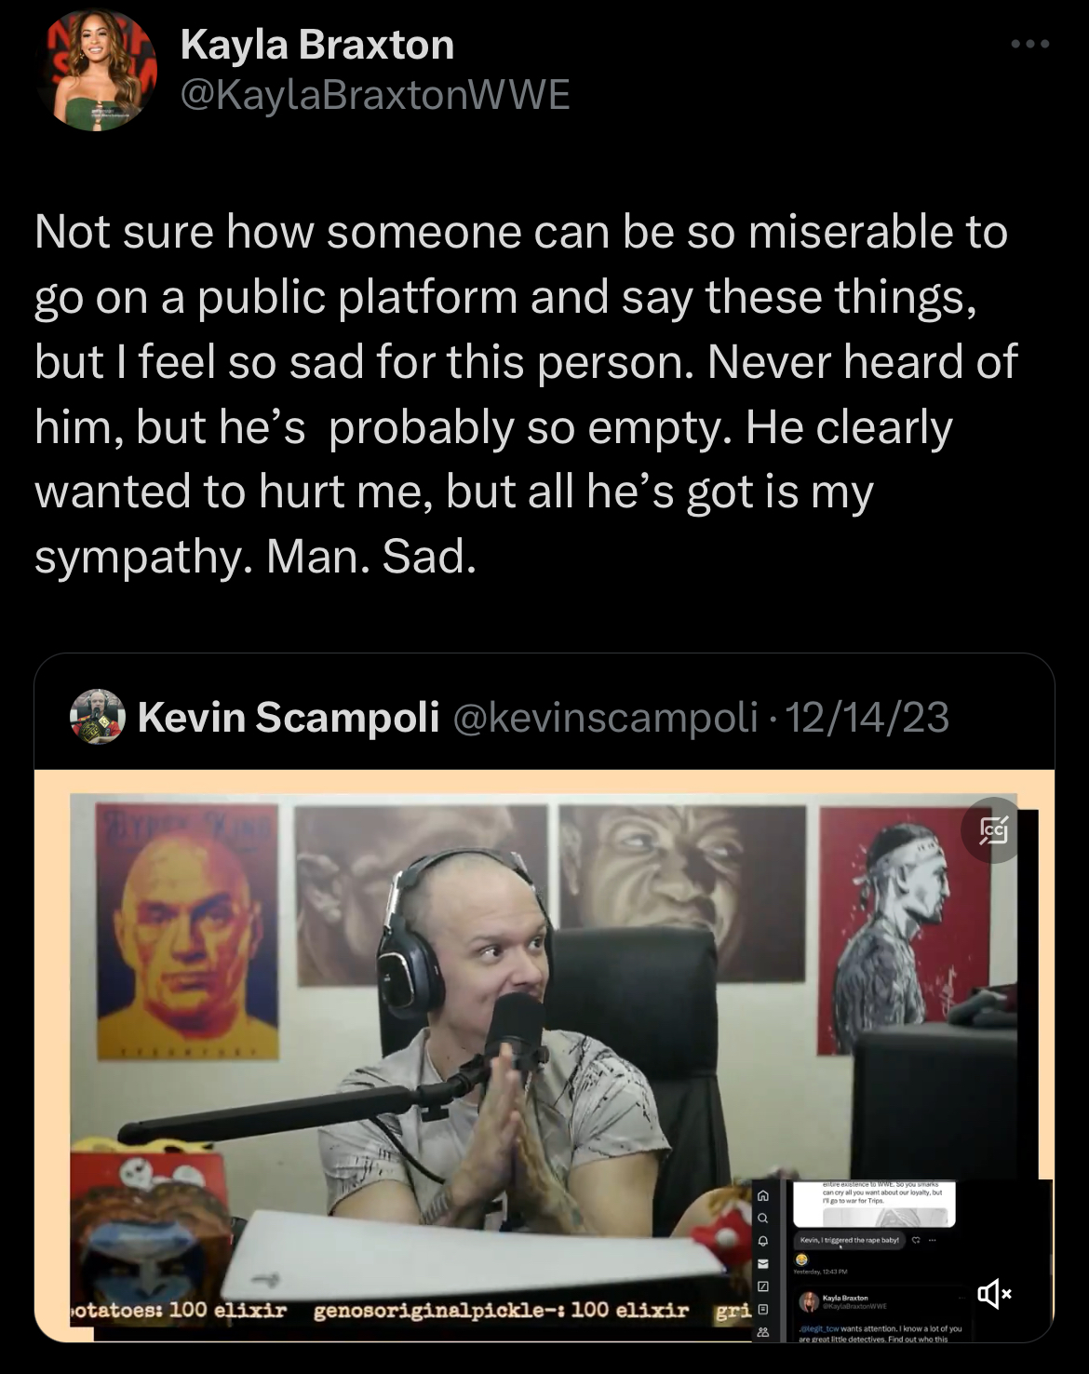Open the 12/14/23 quoted post date
This screenshot has height=1374, width=1089.
(867, 718)
